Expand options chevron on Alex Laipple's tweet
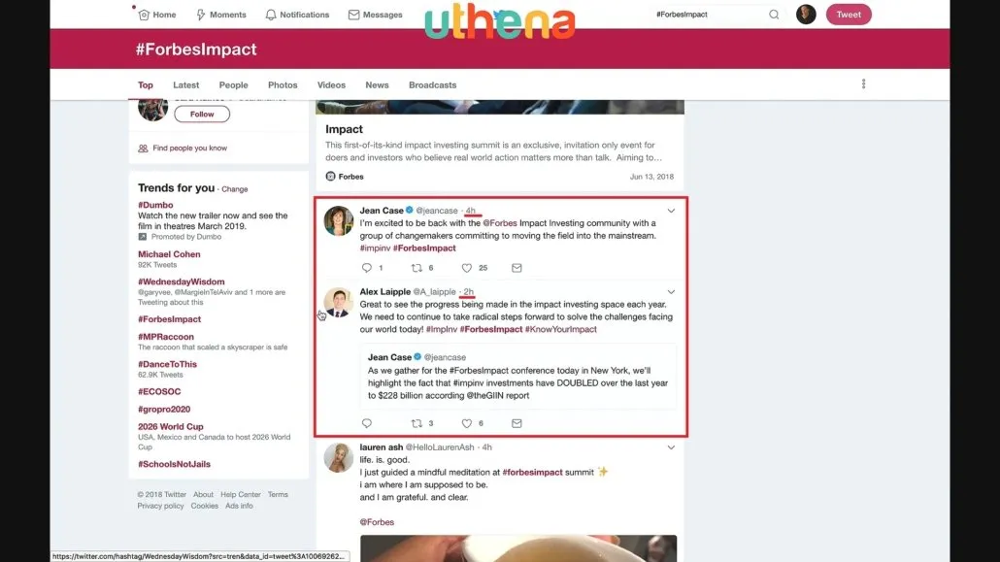The image size is (1000, 562). (671, 291)
